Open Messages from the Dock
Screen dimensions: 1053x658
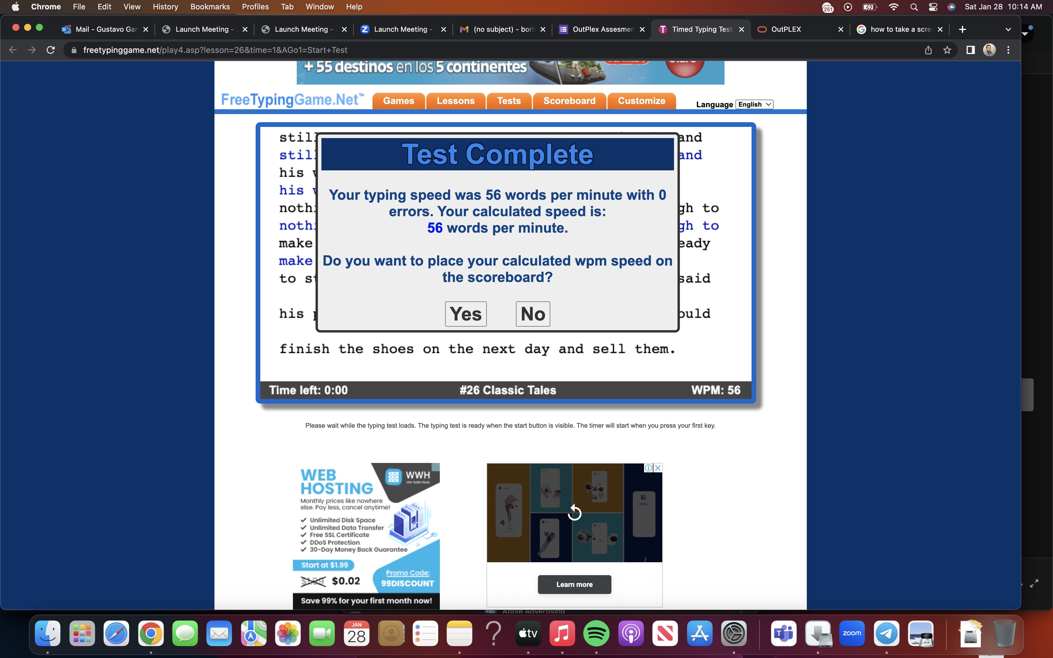(x=185, y=633)
